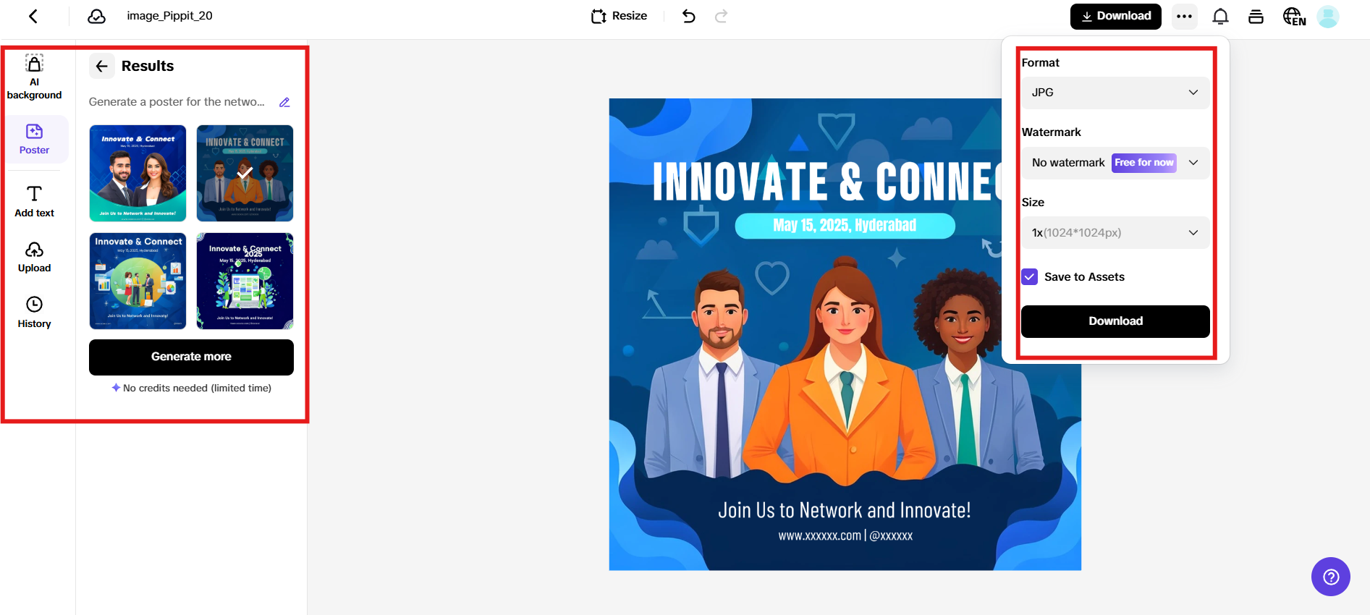Click the undo arrow icon
The width and height of the screenshot is (1370, 615).
click(x=688, y=16)
